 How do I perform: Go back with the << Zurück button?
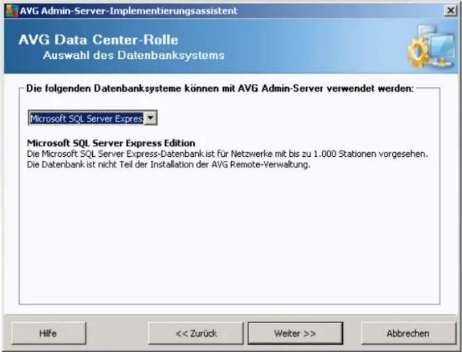(x=196, y=333)
